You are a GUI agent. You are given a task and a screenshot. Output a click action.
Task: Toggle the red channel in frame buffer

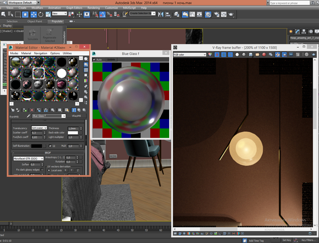(x=217, y=54)
